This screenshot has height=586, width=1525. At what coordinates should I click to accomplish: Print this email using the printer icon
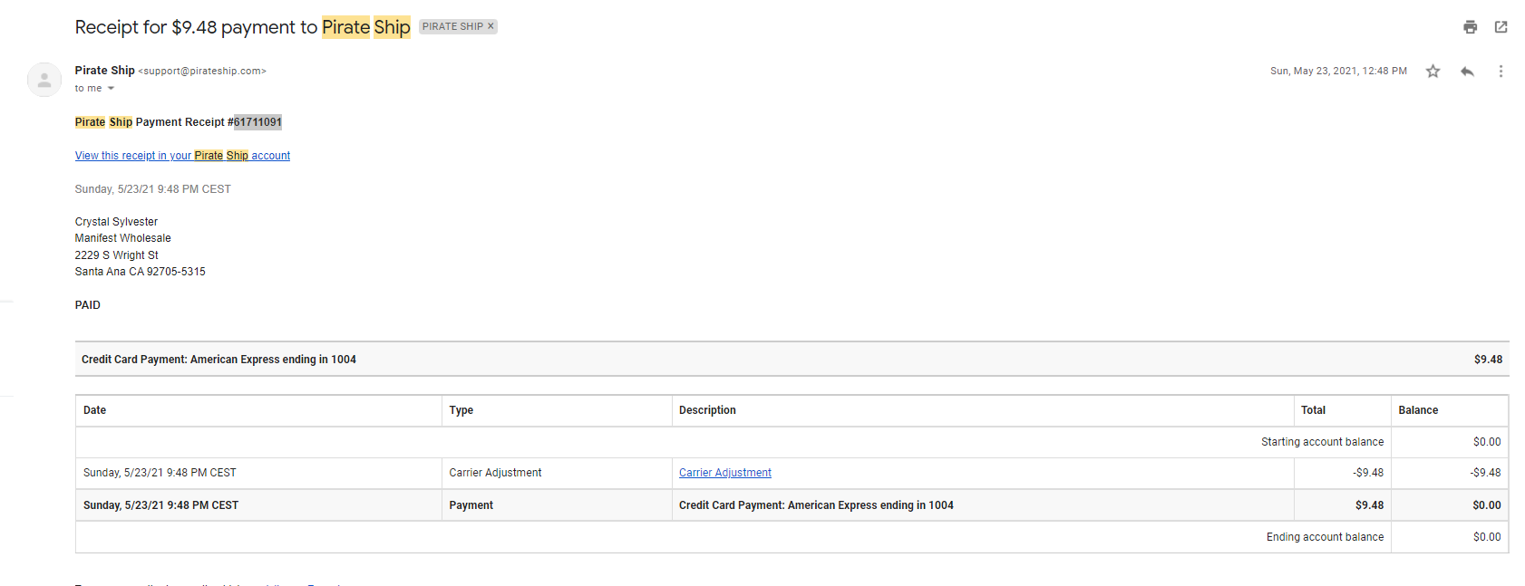pos(1471,27)
